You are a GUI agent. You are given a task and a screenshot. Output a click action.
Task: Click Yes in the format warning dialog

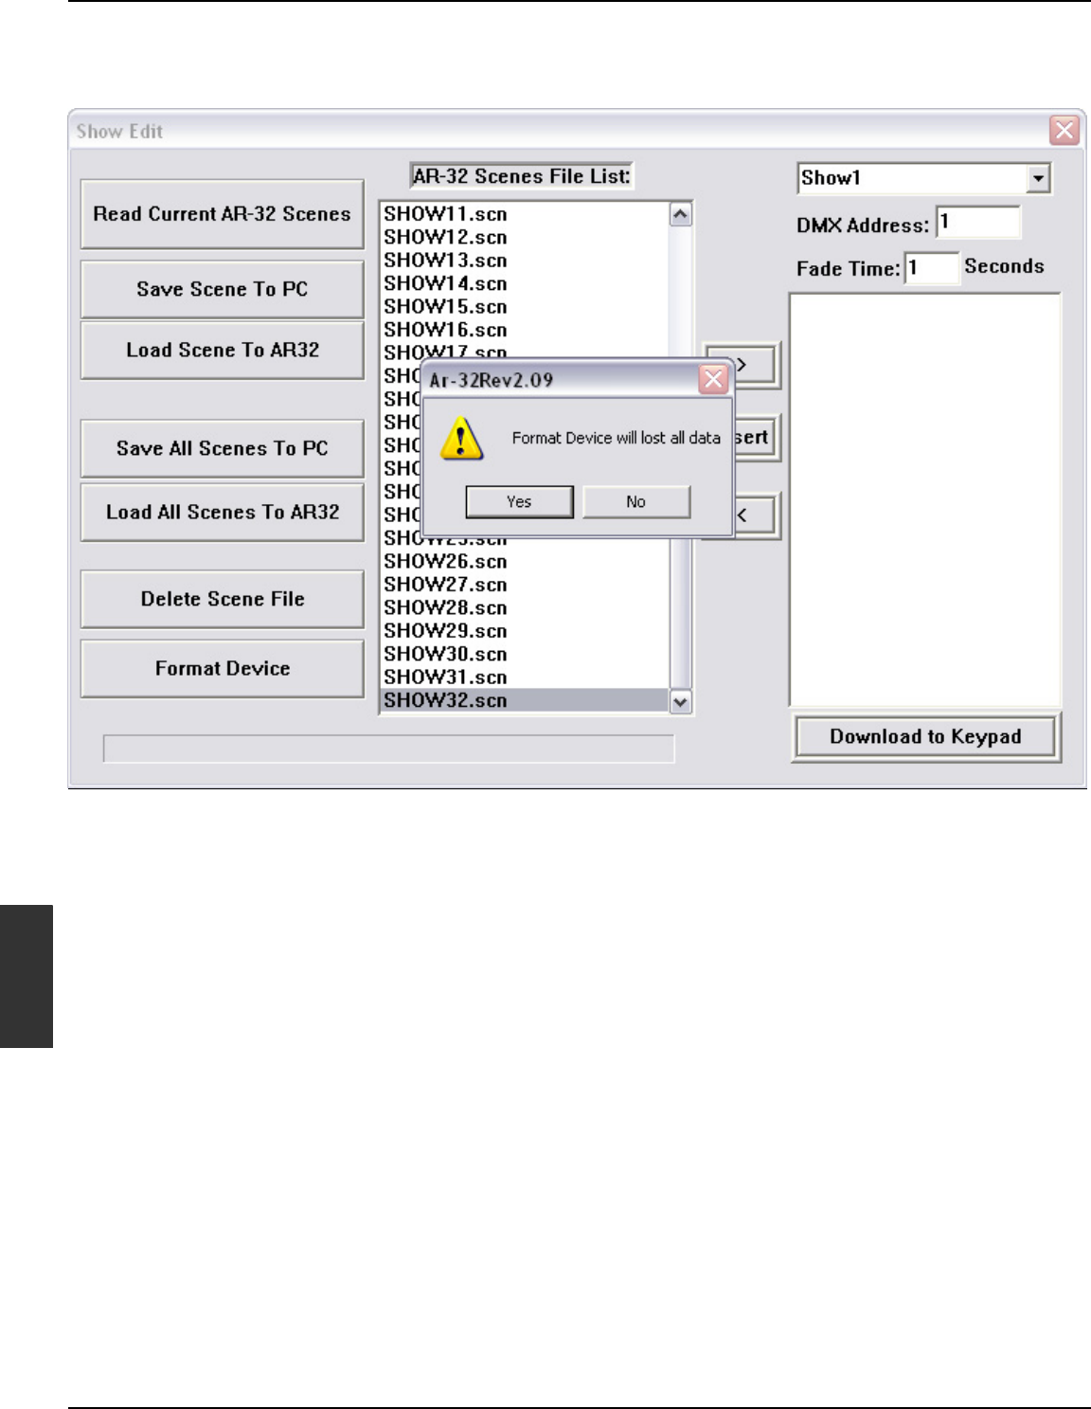click(519, 501)
